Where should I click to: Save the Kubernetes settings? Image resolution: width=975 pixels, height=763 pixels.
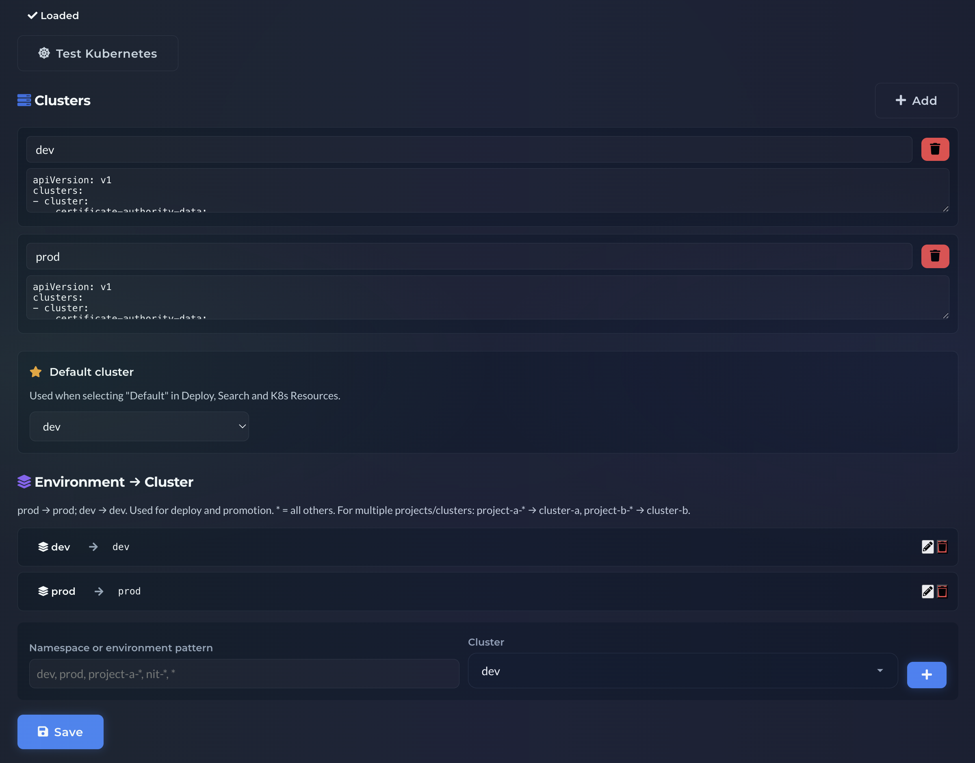60,732
